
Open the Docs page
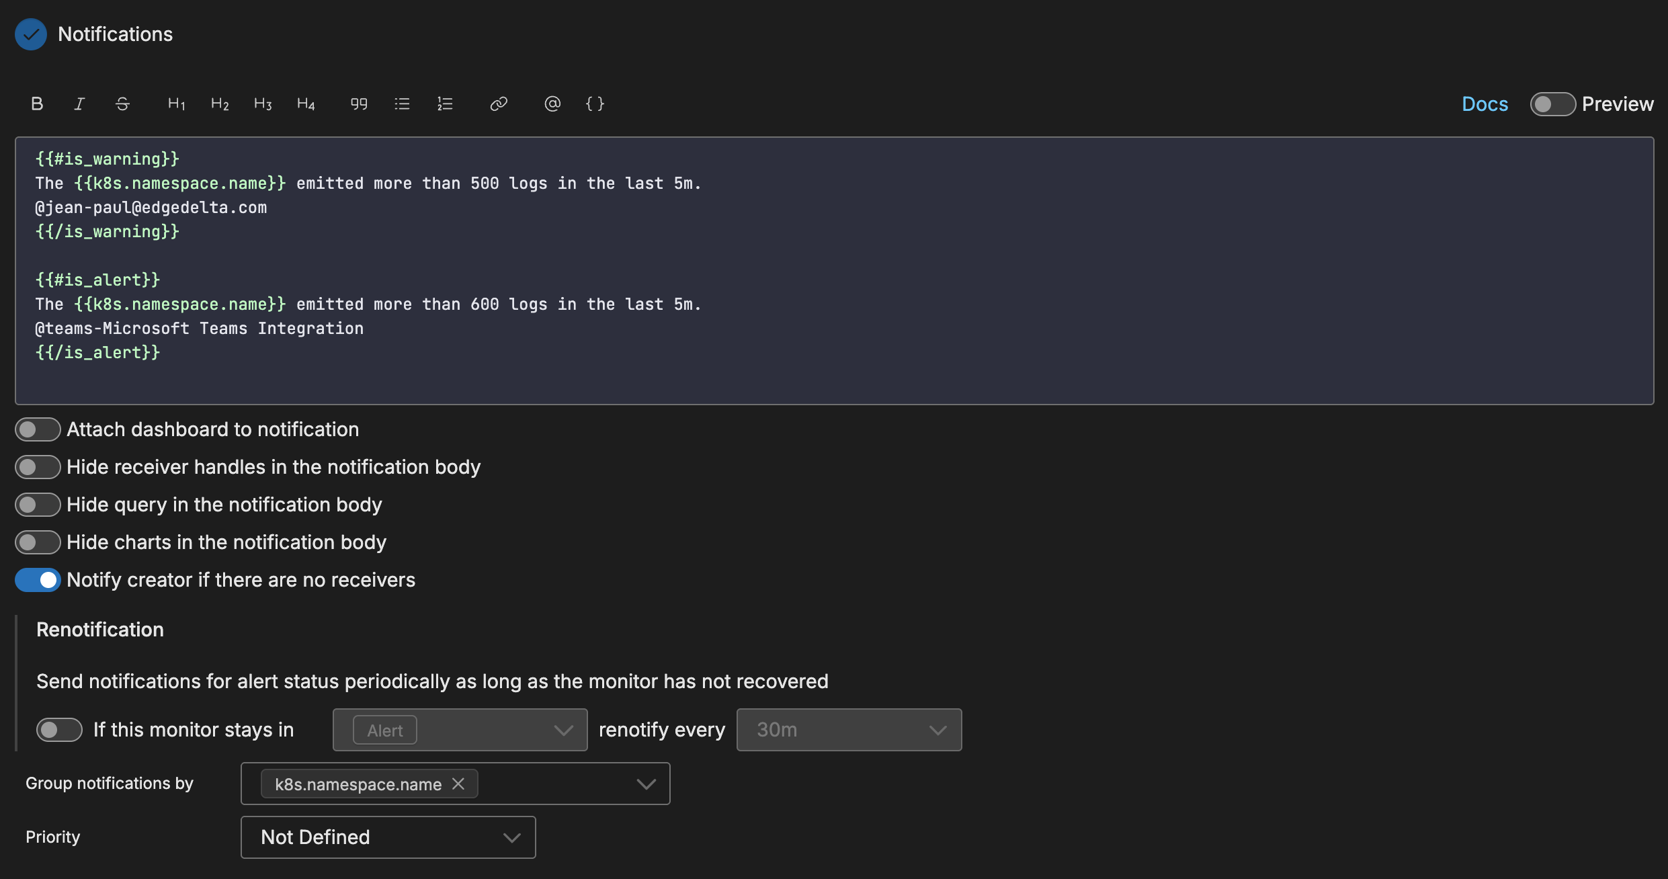pos(1485,103)
